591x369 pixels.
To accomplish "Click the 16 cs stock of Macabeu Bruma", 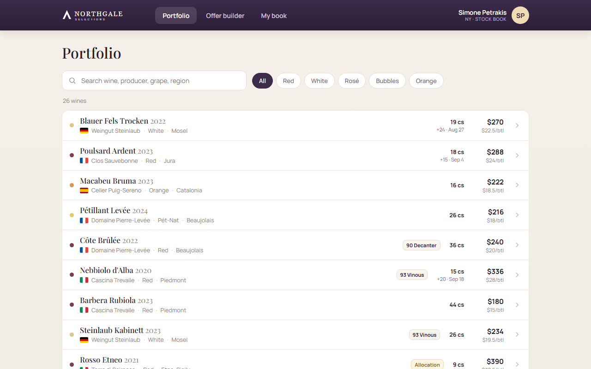I will (457, 185).
